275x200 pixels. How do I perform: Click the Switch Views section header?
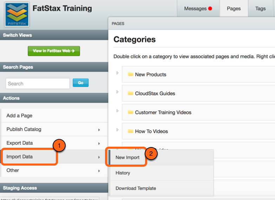54,35
